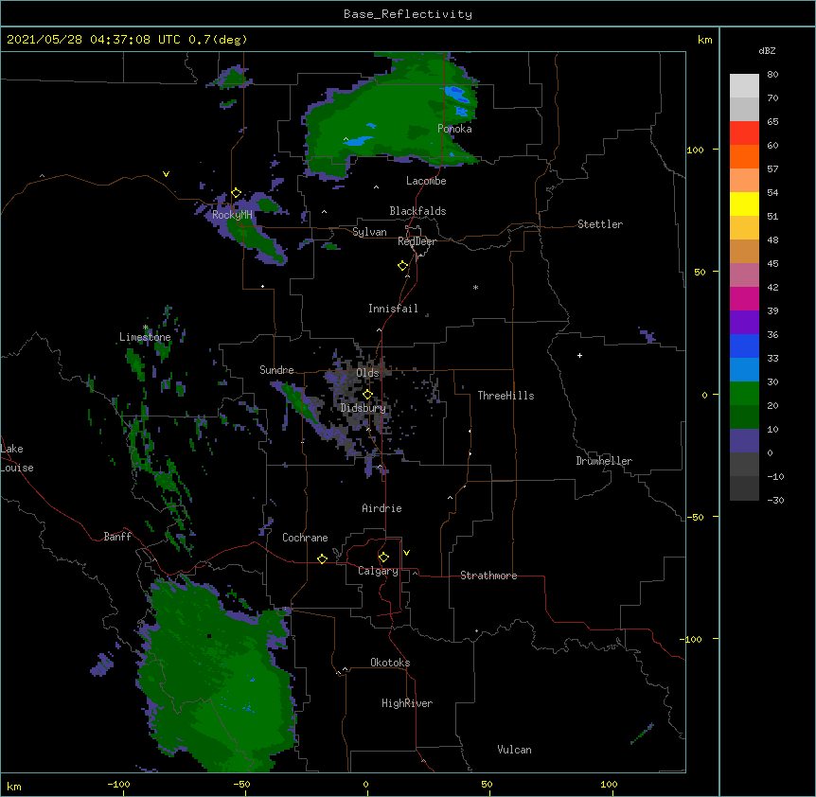Click the Innisfail city label
The height and width of the screenshot is (797, 816).
pos(393,309)
